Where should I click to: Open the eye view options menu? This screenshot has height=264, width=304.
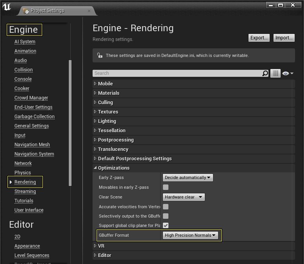287,73
